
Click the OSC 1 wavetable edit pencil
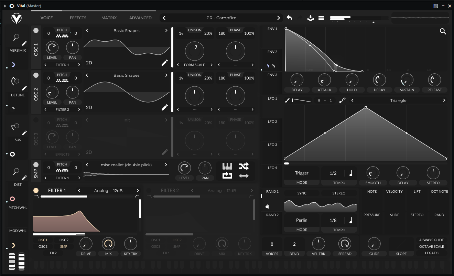165,63
